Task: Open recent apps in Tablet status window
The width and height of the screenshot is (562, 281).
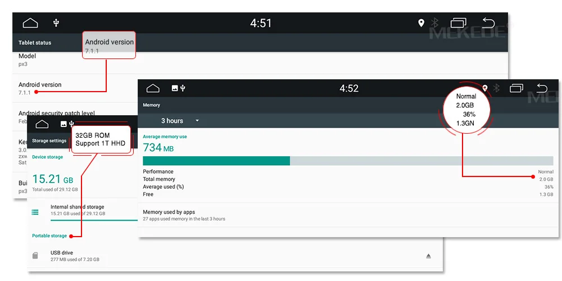Action: [459, 23]
